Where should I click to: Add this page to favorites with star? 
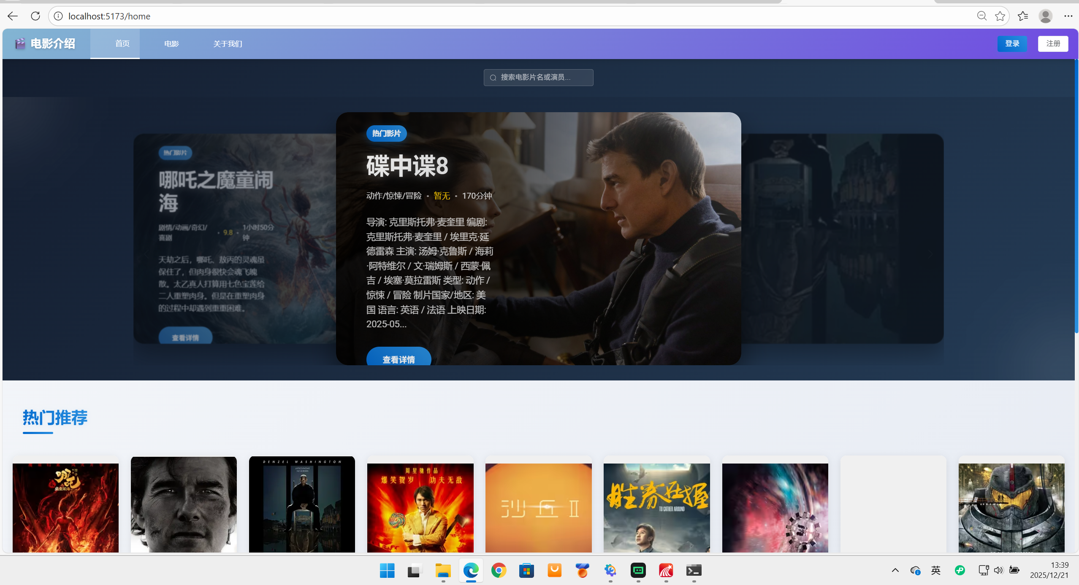pyautogui.click(x=1000, y=16)
